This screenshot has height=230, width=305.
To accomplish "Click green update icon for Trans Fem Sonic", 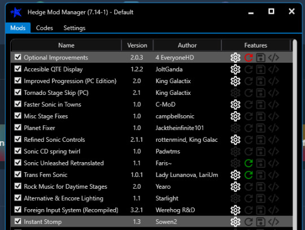I will [249, 175].
